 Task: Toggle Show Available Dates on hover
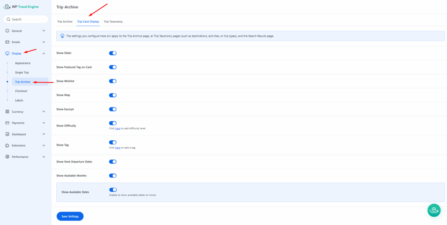pyautogui.click(x=113, y=190)
